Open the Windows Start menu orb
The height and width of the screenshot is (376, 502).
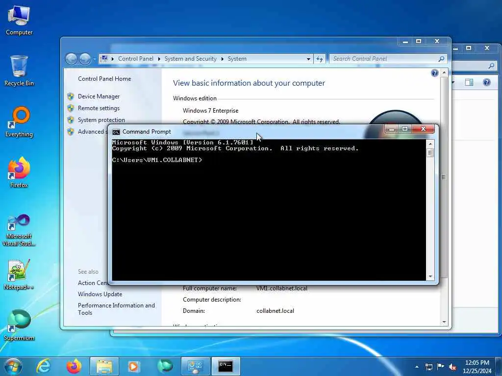coord(13,366)
